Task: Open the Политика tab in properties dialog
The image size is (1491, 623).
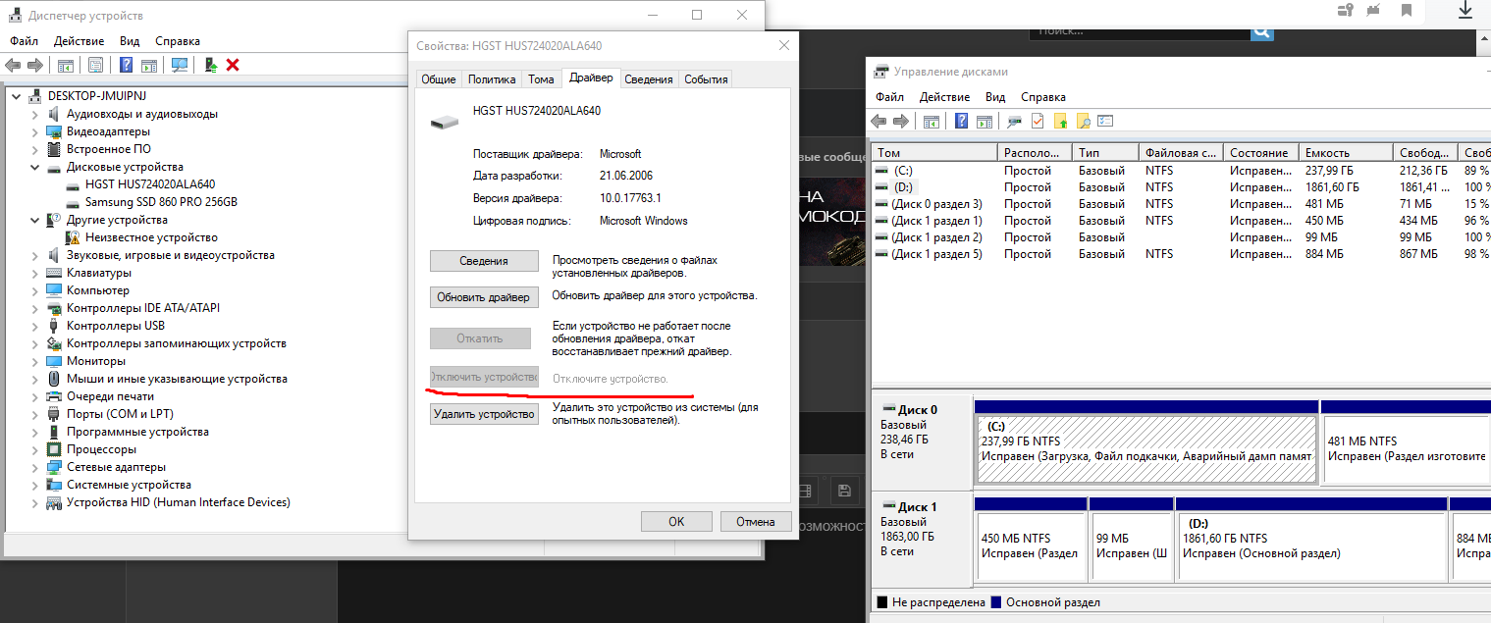Action: [492, 79]
